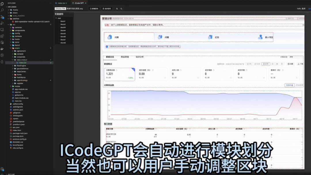Select the 近7天 date range option
The image size is (311, 175).
[249, 64]
